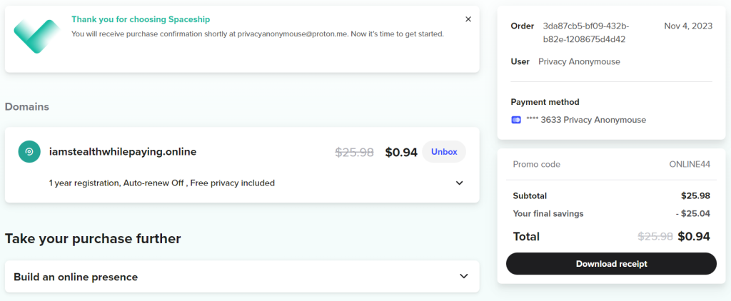
Task: Click the 1 year registration details line
Action: pyautogui.click(x=162, y=183)
